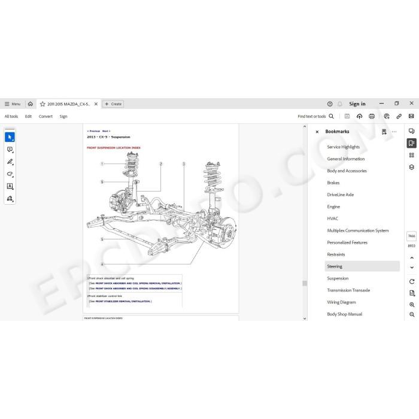Open the page thumbnails panel icon
Viewport: 419px width, 419px height.
(412, 155)
